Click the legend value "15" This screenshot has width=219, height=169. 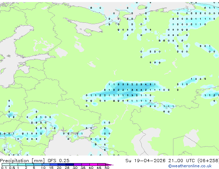point(51,168)
